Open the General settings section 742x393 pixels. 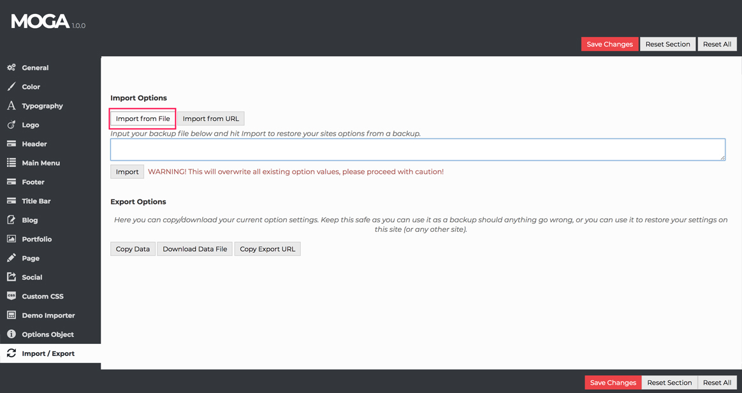point(50,68)
